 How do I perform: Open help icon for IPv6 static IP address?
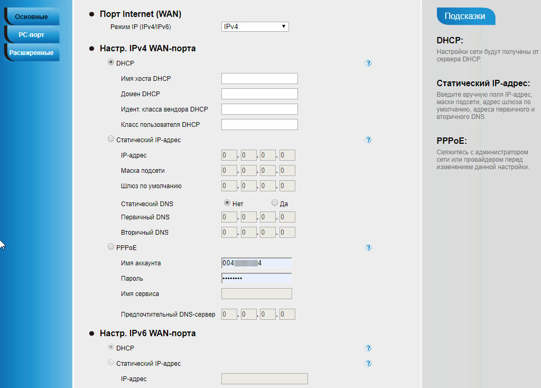368,364
